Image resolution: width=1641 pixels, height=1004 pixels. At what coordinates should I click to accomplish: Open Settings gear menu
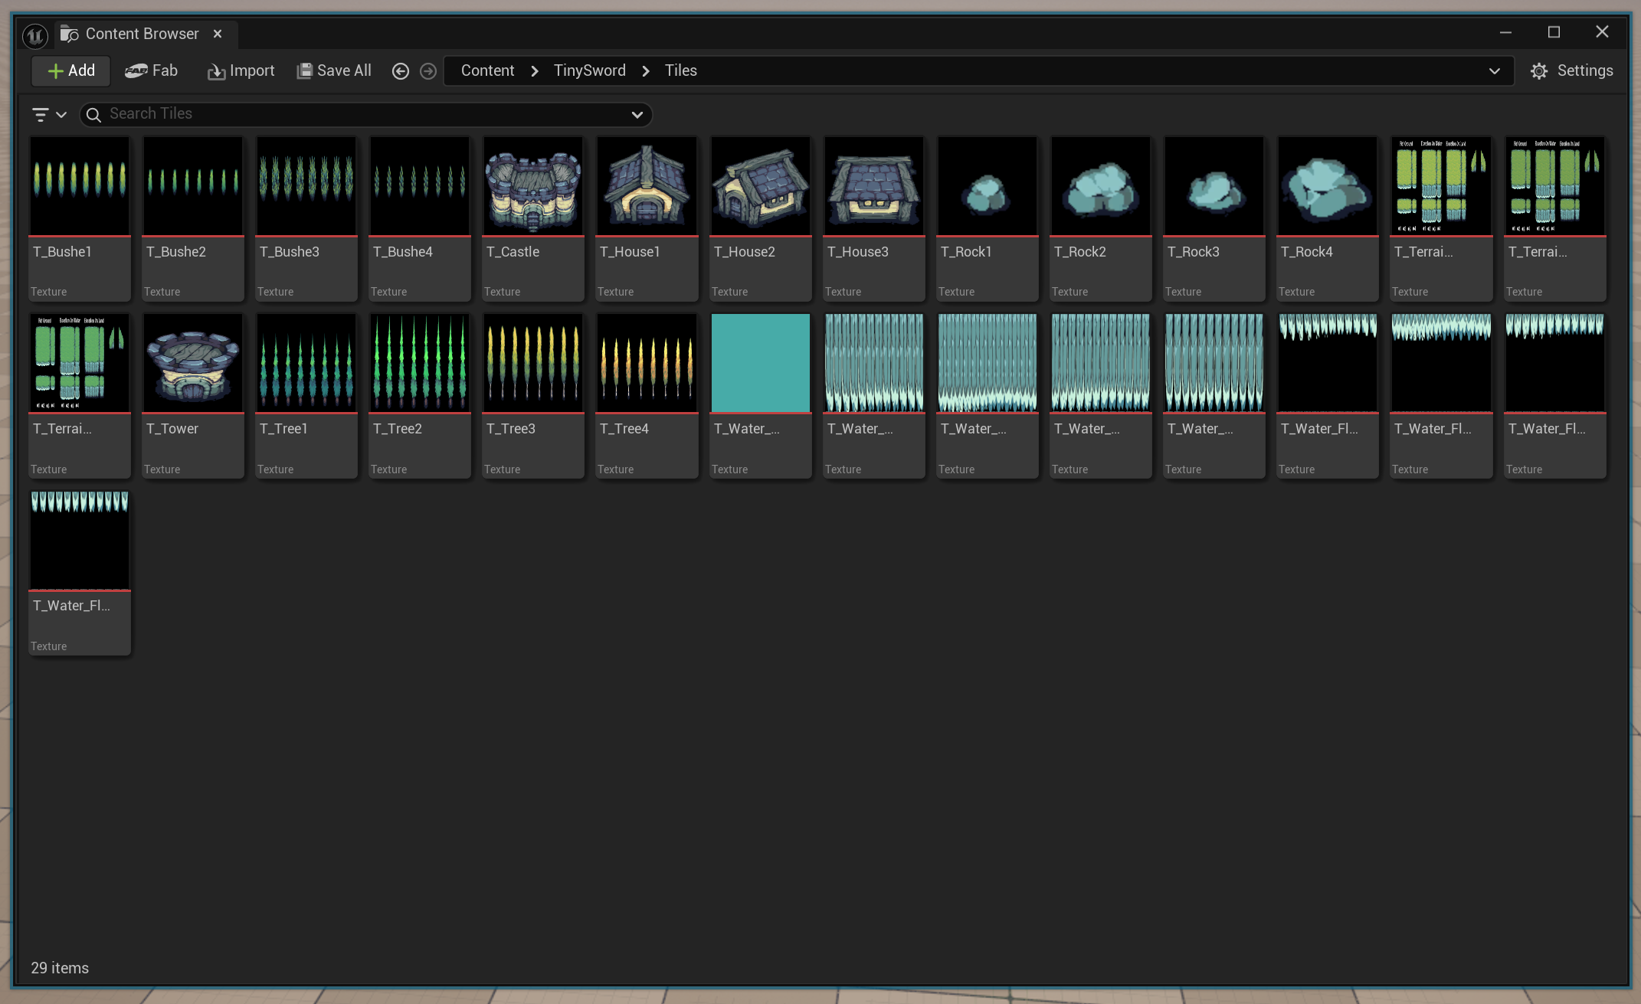click(1571, 70)
